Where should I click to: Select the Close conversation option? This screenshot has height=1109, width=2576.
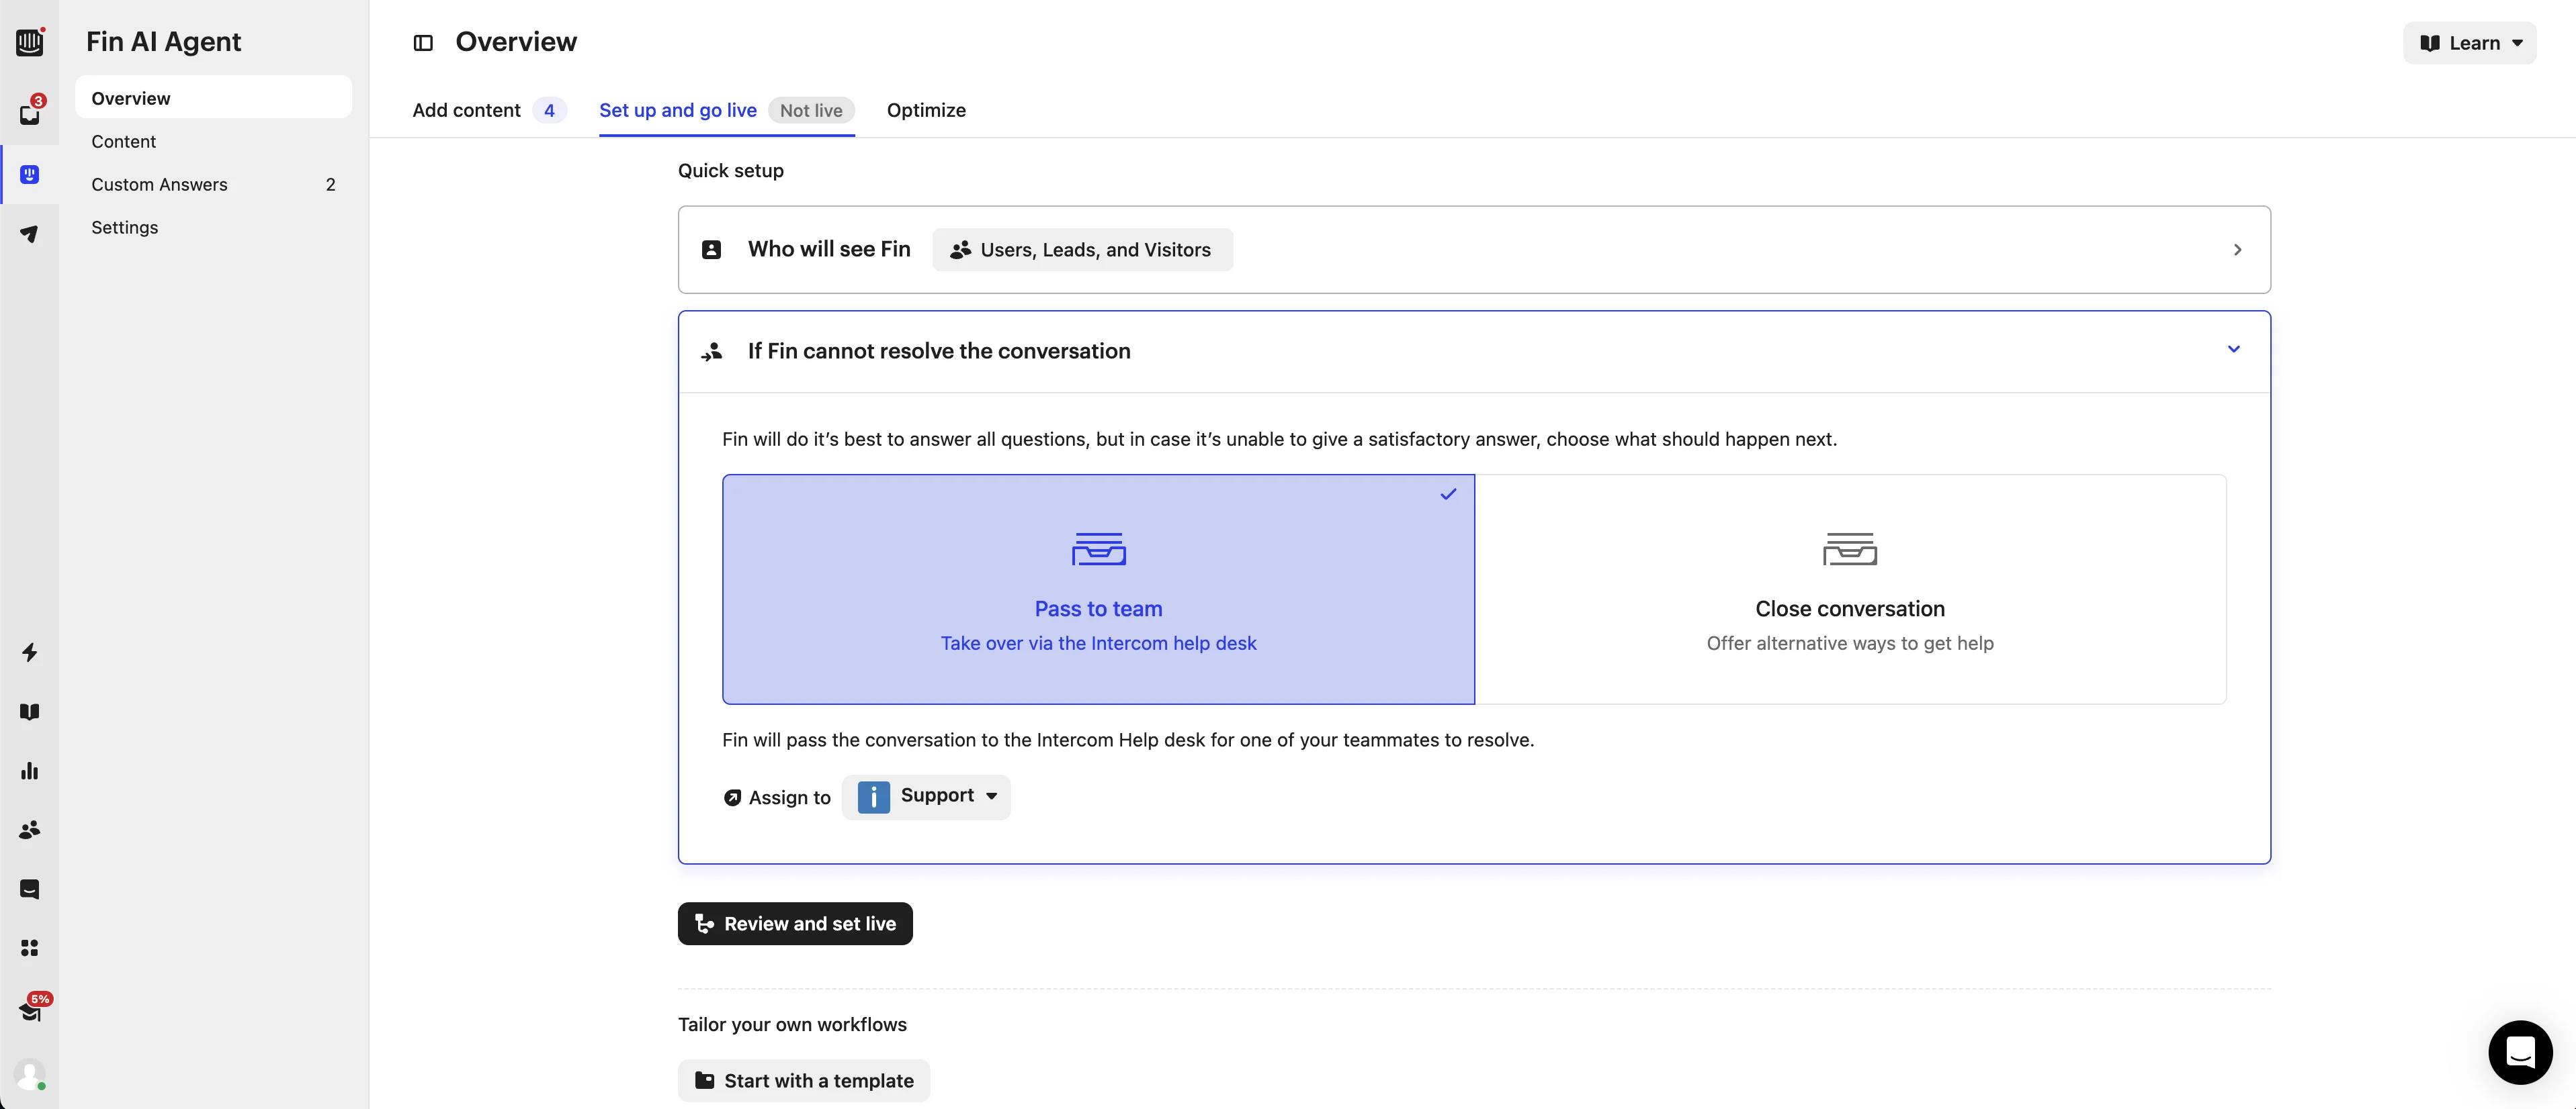point(1849,589)
